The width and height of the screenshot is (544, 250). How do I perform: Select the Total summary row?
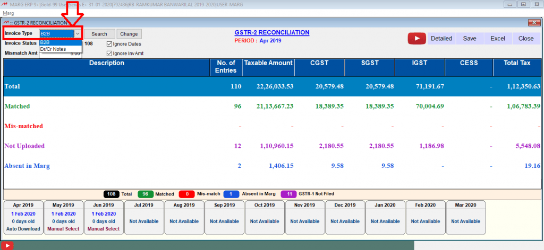(272, 86)
